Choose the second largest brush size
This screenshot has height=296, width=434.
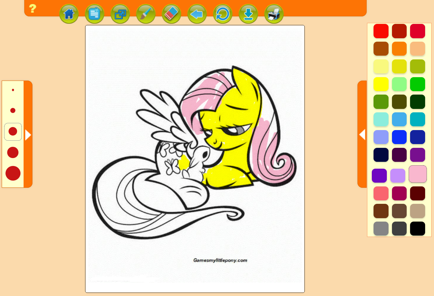tap(13, 152)
